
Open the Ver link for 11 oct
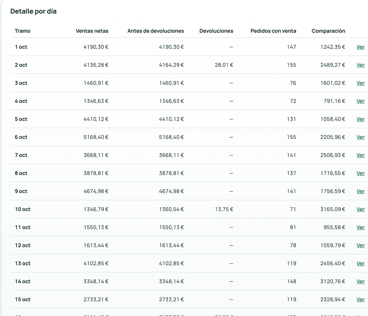click(360, 227)
